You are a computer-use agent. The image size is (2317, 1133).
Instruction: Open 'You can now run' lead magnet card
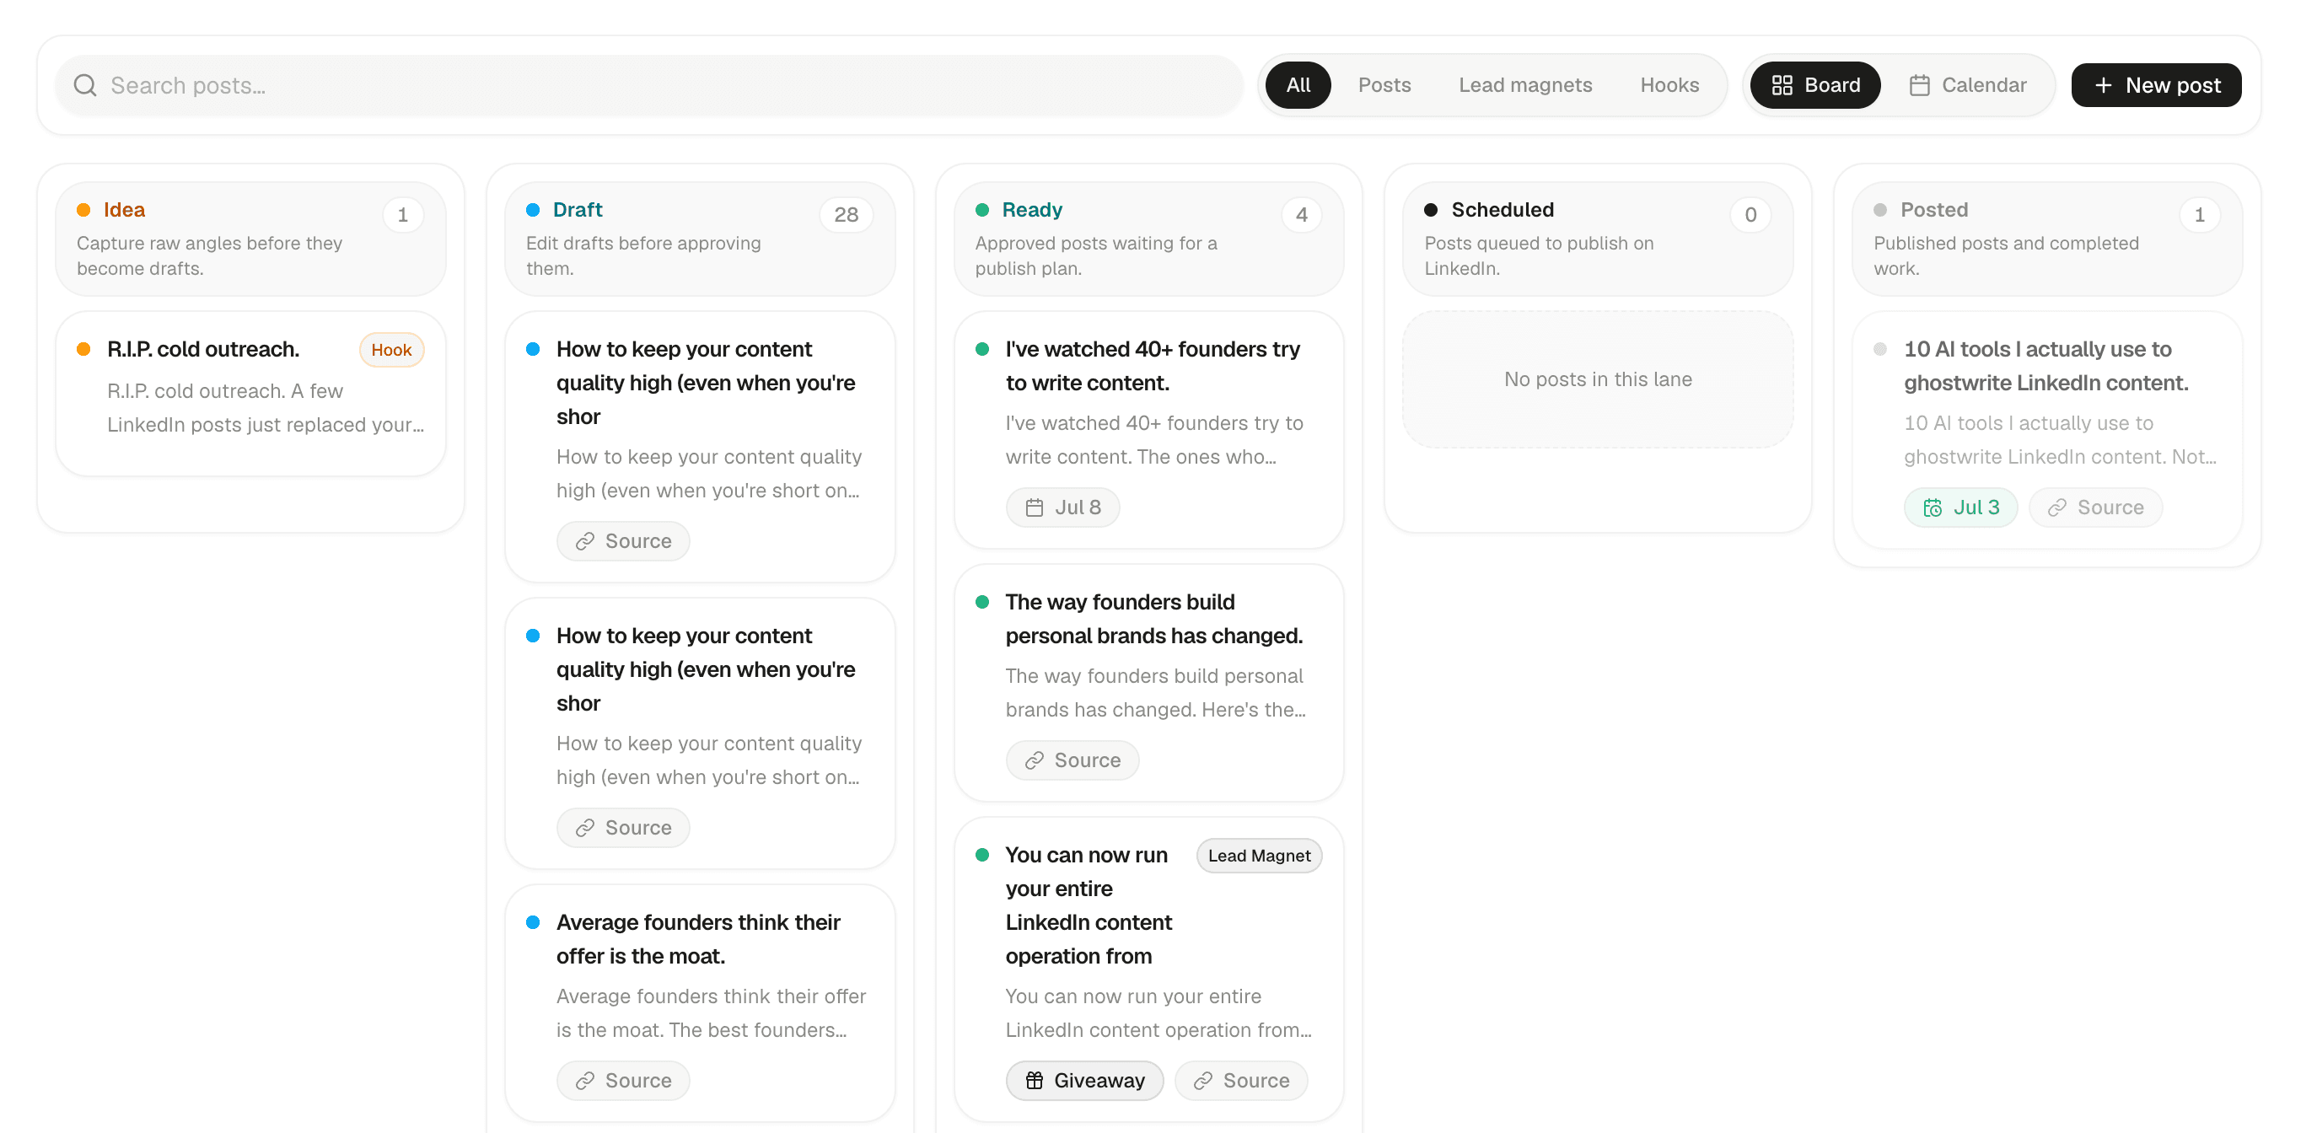pos(1148,969)
